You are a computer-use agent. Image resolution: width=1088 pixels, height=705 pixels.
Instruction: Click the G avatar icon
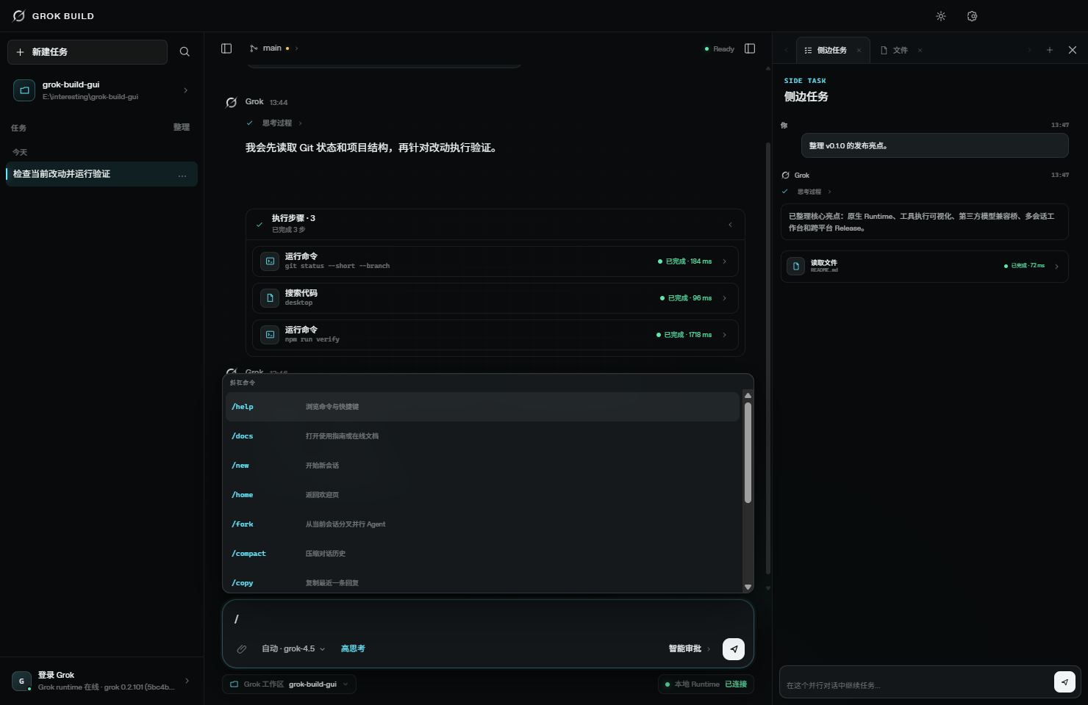21,681
